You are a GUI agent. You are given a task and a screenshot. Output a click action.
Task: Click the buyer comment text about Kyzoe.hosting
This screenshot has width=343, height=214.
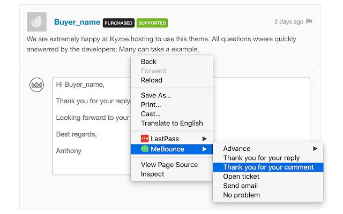pos(161,44)
